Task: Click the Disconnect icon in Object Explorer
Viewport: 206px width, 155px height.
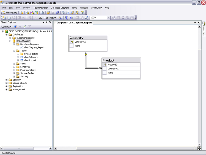Action: [x=16, y=27]
